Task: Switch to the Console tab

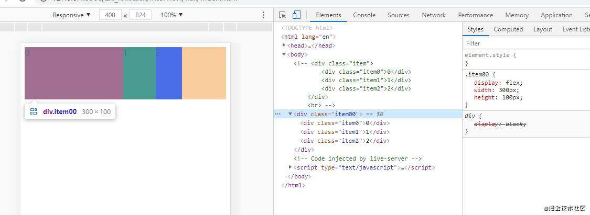Action: point(364,15)
